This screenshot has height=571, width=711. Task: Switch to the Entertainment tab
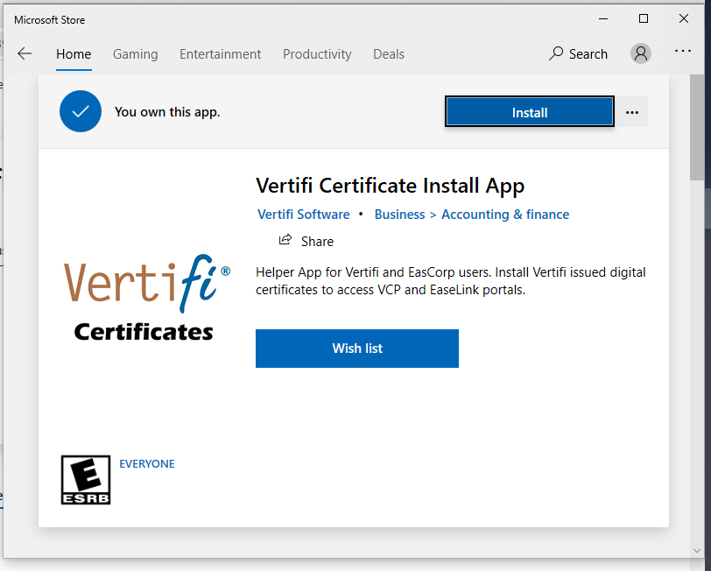pyautogui.click(x=220, y=53)
